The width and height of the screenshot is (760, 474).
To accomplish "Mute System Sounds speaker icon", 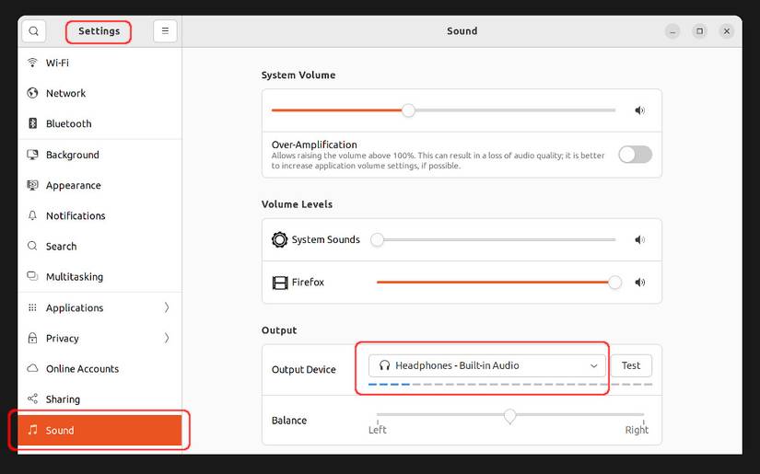I will 639,240.
